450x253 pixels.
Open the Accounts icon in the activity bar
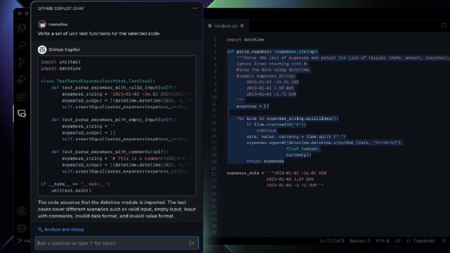point(22,211)
